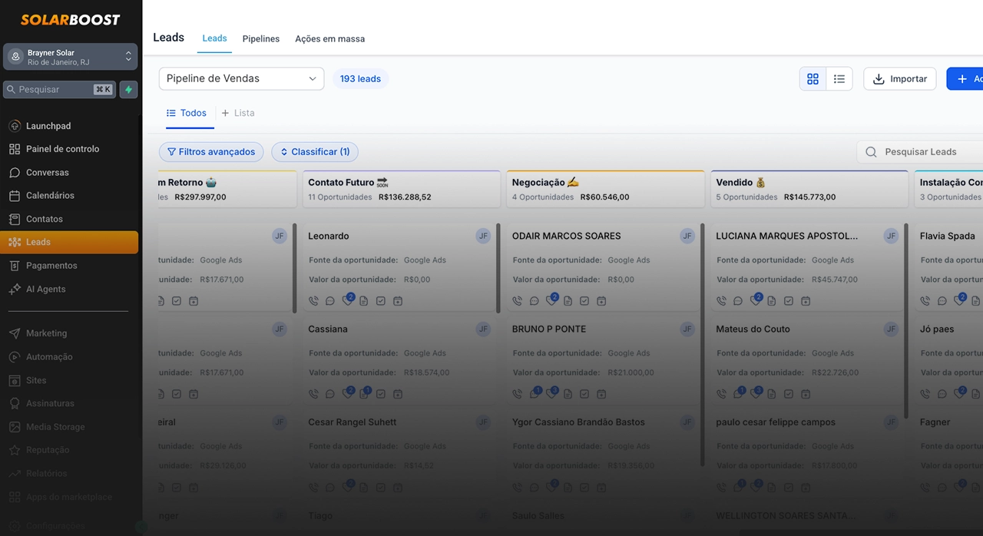This screenshot has width=983, height=536.
Task: Click the Importar button
Action: 899,79
